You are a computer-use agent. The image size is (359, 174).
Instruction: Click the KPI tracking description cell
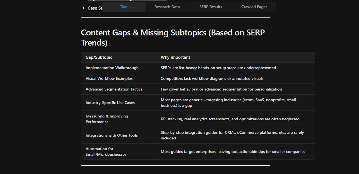point(230,119)
